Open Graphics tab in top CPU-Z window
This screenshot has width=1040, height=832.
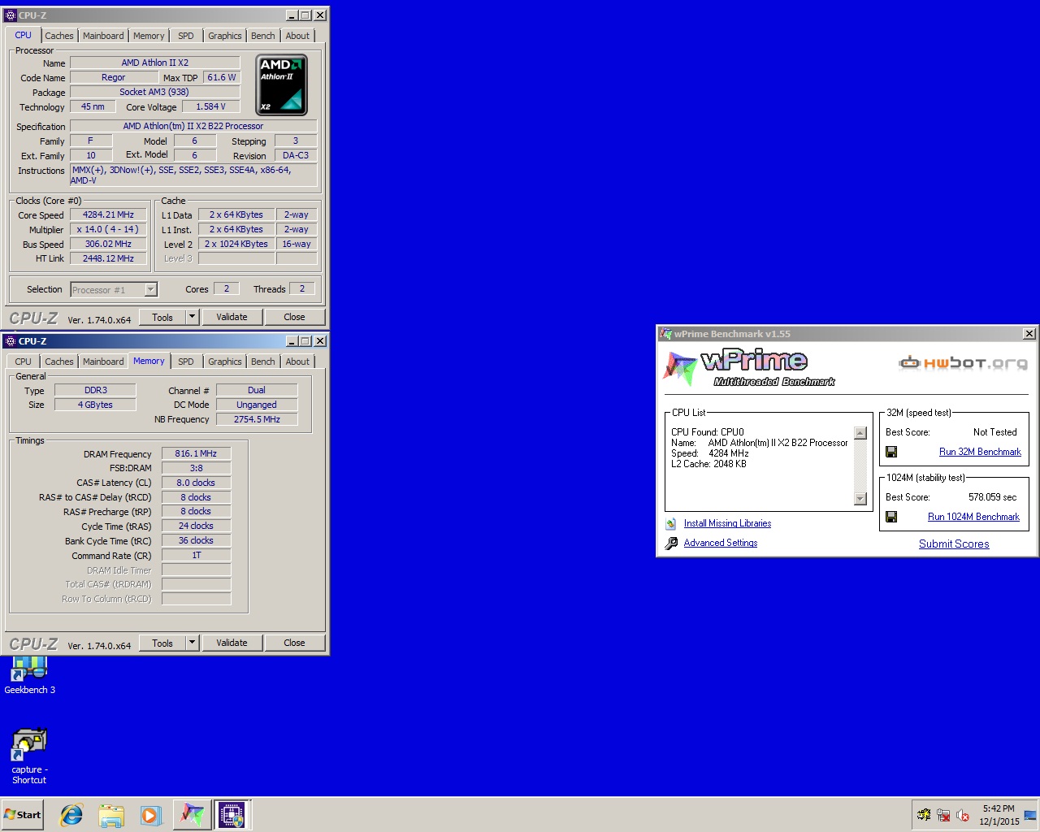coord(225,36)
